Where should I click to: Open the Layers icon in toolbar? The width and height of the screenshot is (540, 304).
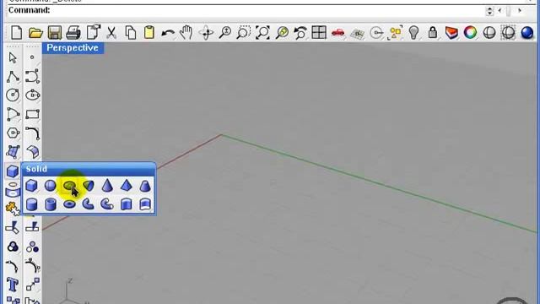[451, 33]
